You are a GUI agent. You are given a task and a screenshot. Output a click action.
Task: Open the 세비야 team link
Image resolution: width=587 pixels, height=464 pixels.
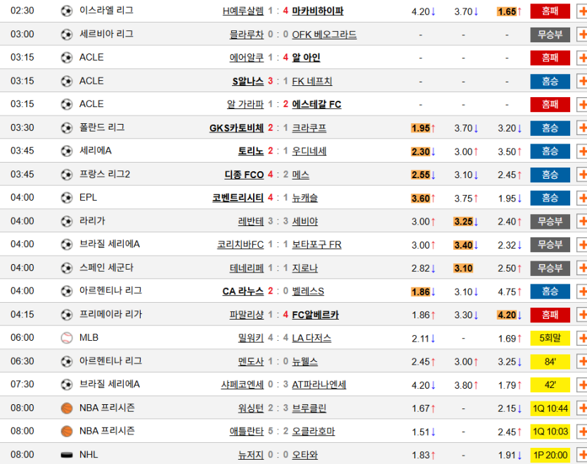point(304,221)
